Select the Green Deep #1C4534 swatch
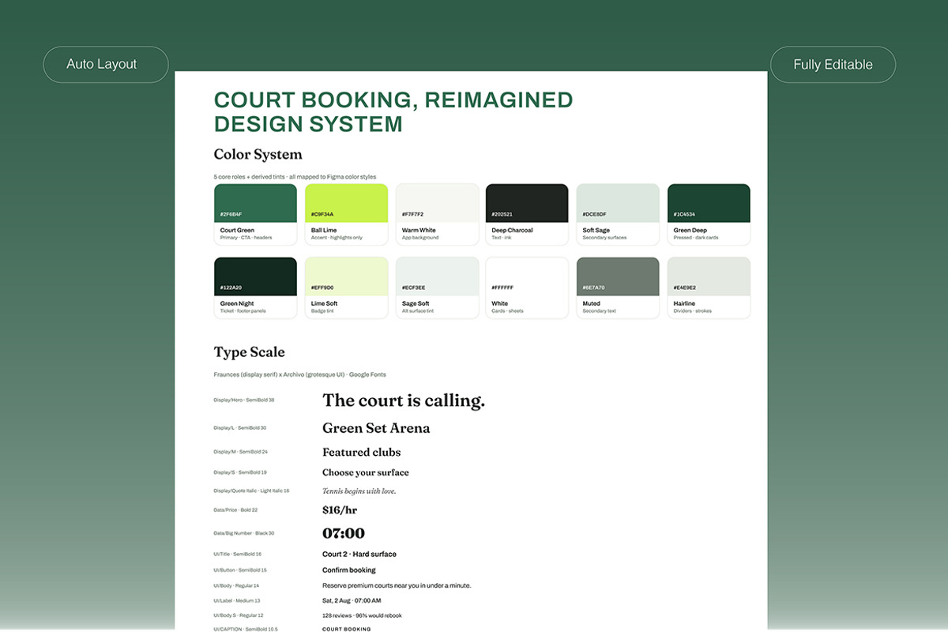This screenshot has height=632, width=948. [x=709, y=214]
